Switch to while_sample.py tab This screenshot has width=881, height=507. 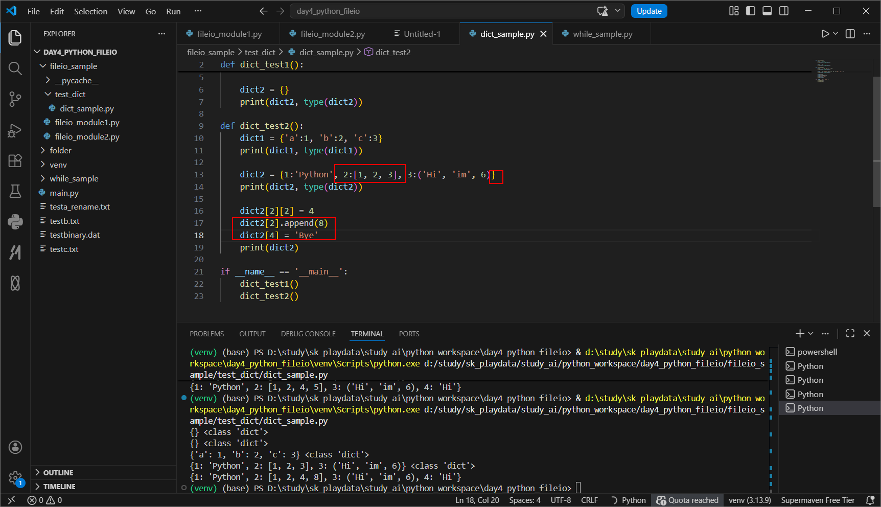[x=601, y=34]
